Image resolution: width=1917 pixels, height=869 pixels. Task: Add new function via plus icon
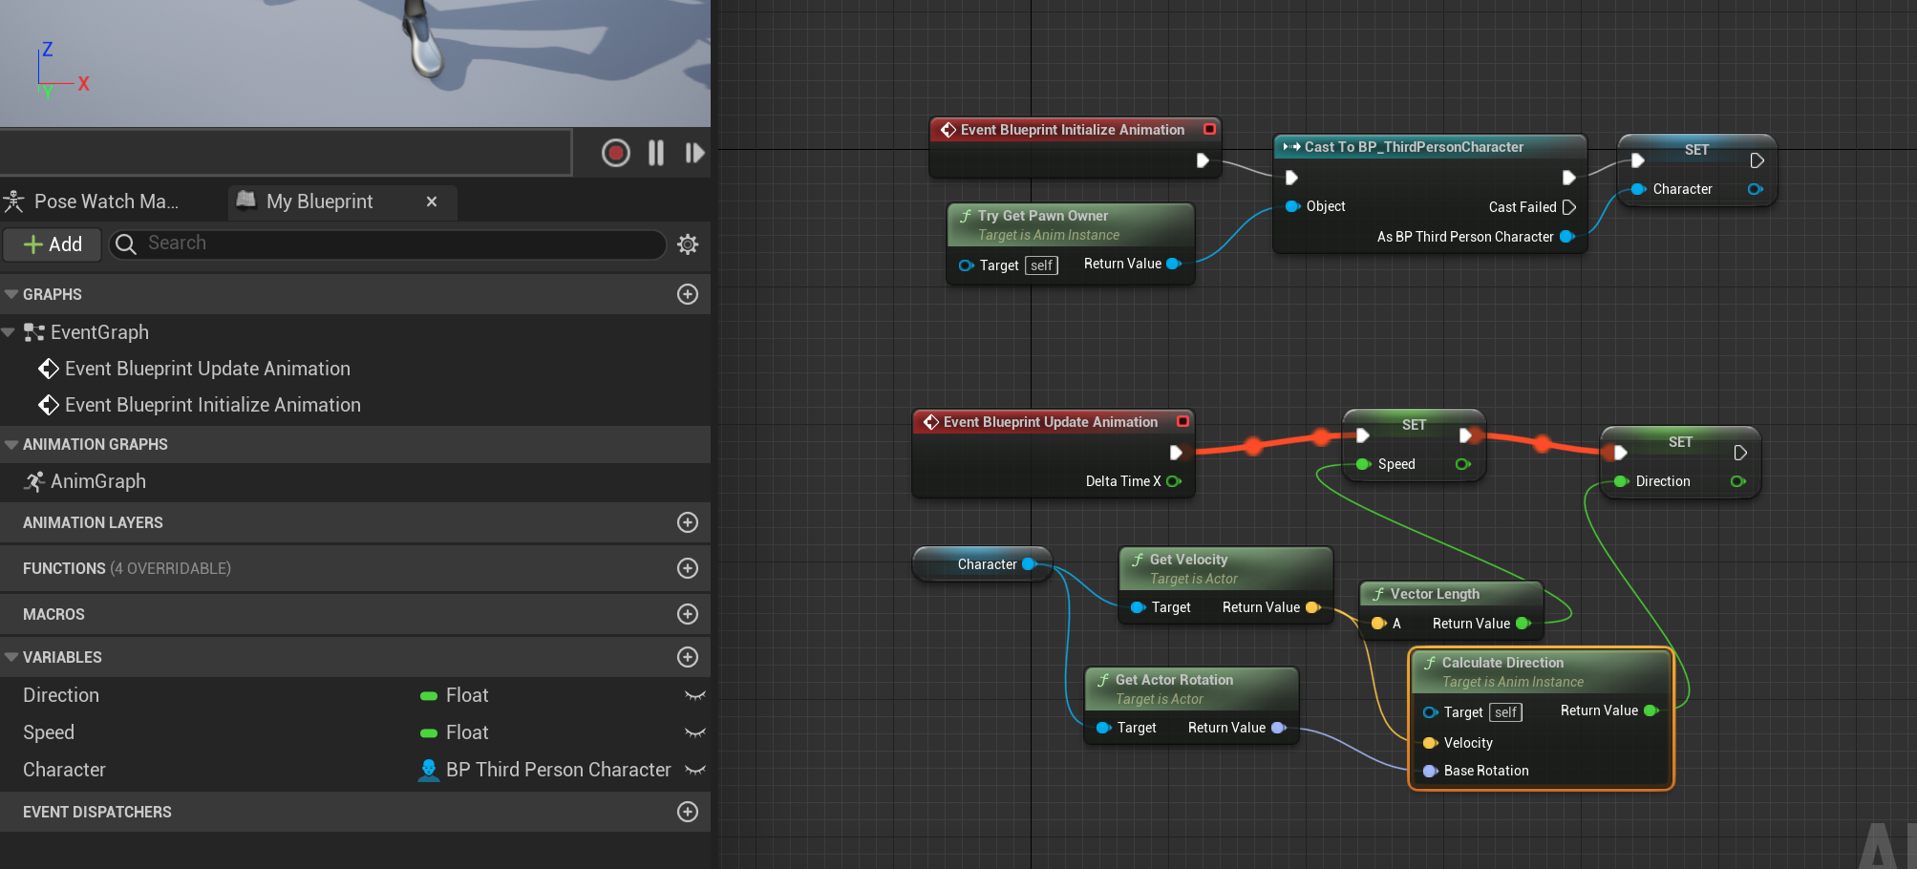[688, 568]
